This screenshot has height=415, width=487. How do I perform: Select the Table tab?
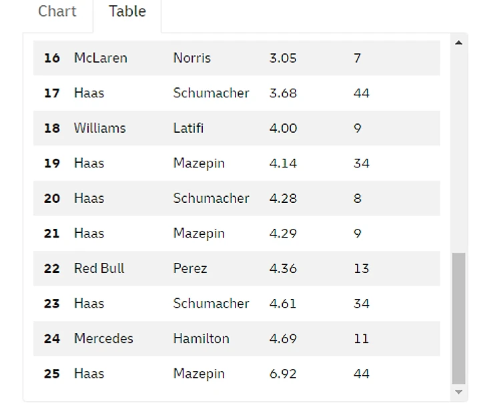click(x=127, y=11)
